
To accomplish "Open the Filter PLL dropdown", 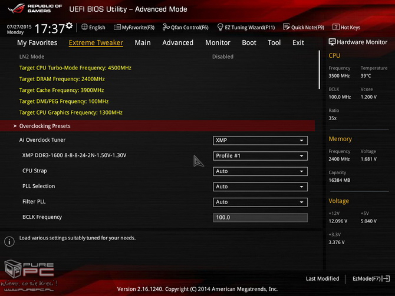I will pyautogui.click(x=260, y=202).
